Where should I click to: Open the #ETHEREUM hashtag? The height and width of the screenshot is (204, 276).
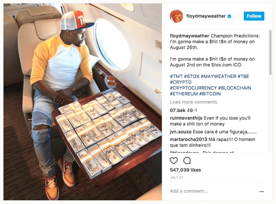[x=184, y=94]
